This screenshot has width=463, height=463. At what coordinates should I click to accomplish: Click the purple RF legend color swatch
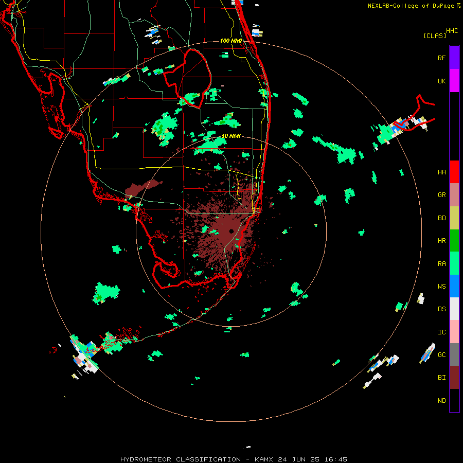[x=454, y=58]
